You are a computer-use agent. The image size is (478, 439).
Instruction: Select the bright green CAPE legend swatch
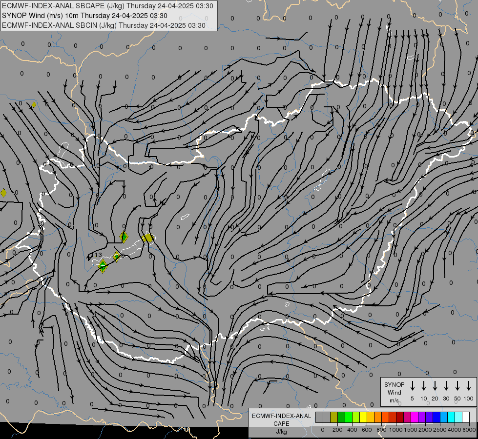pyautogui.click(x=349, y=417)
